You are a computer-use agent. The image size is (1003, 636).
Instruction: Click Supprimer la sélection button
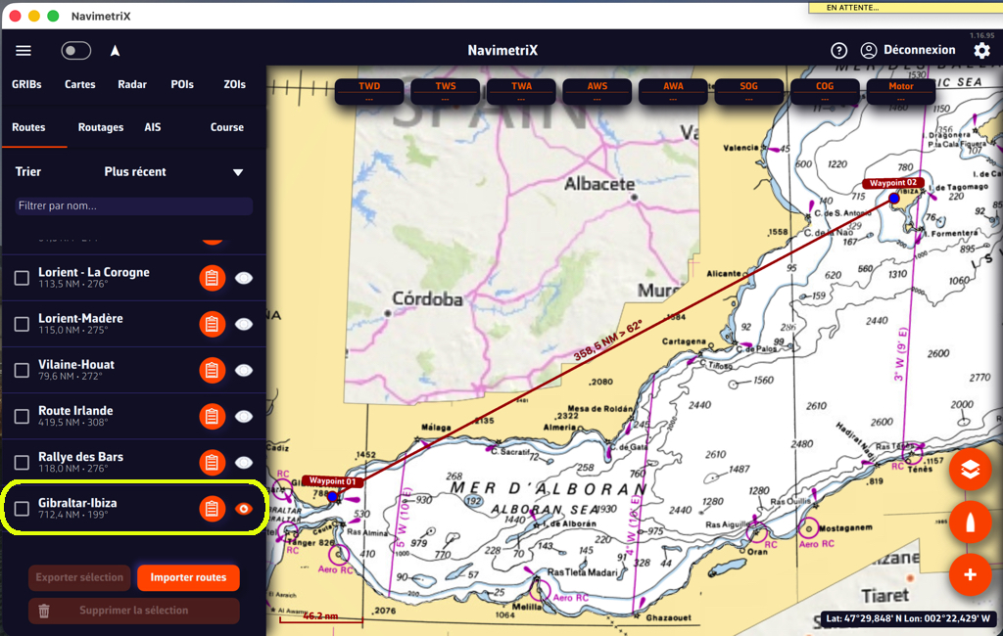click(133, 611)
